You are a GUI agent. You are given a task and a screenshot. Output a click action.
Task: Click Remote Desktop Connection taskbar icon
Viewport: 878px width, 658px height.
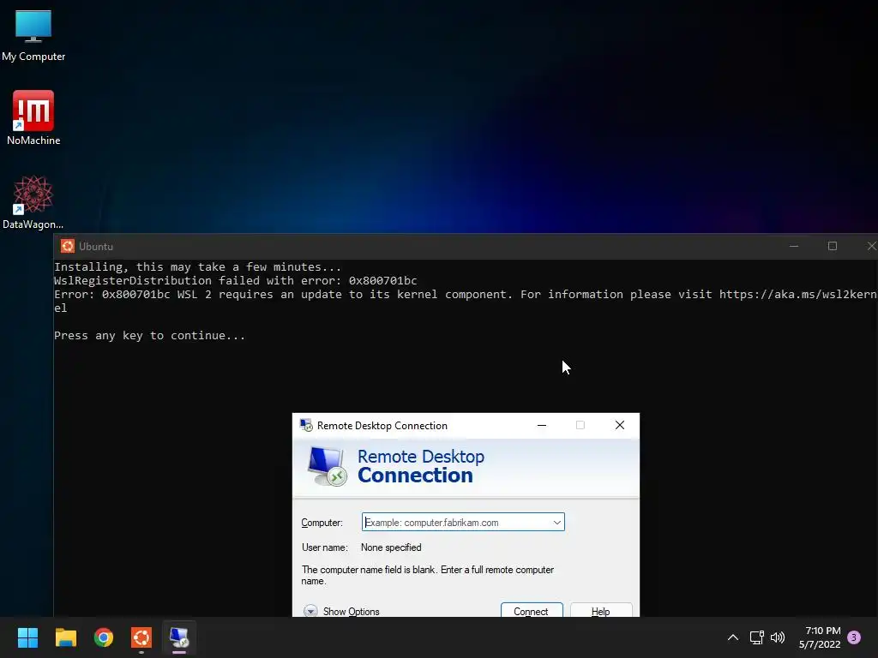(179, 637)
